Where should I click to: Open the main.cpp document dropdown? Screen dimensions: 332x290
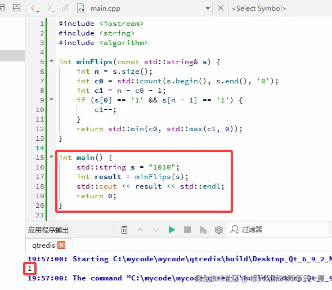pyautogui.click(x=208, y=8)
